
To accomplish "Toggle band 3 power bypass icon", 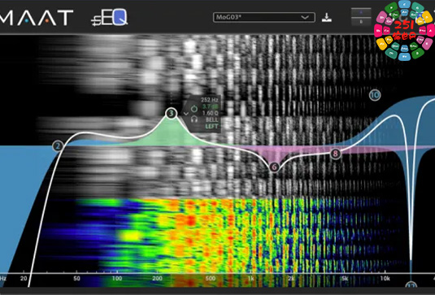I will point(194,108).
